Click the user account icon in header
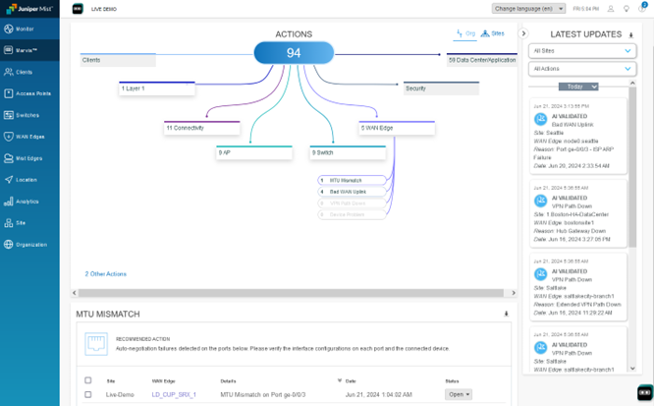Viewport: 654px width, 406px height. click(x=611, y=9)
